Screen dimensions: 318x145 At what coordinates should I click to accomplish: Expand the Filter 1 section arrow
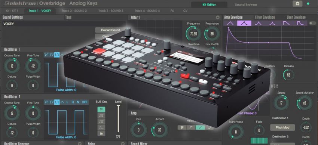click(218, 17)
